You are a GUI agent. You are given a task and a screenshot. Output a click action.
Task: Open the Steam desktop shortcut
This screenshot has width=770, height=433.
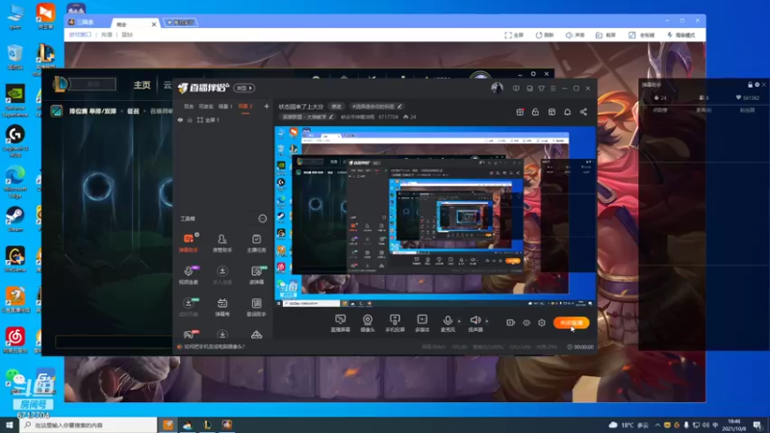click(x=15, y=218)
